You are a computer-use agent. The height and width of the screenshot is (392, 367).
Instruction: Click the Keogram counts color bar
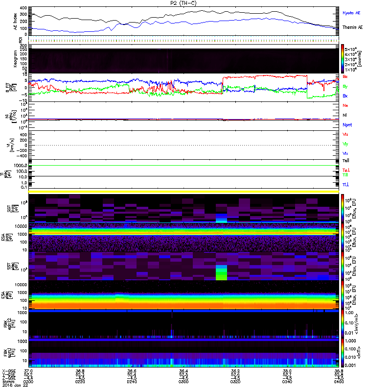343,59
